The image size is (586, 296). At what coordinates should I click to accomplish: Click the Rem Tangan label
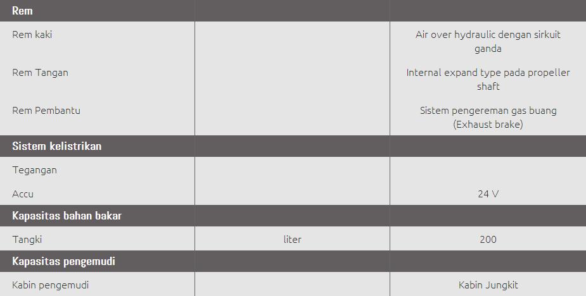[40, 72]
